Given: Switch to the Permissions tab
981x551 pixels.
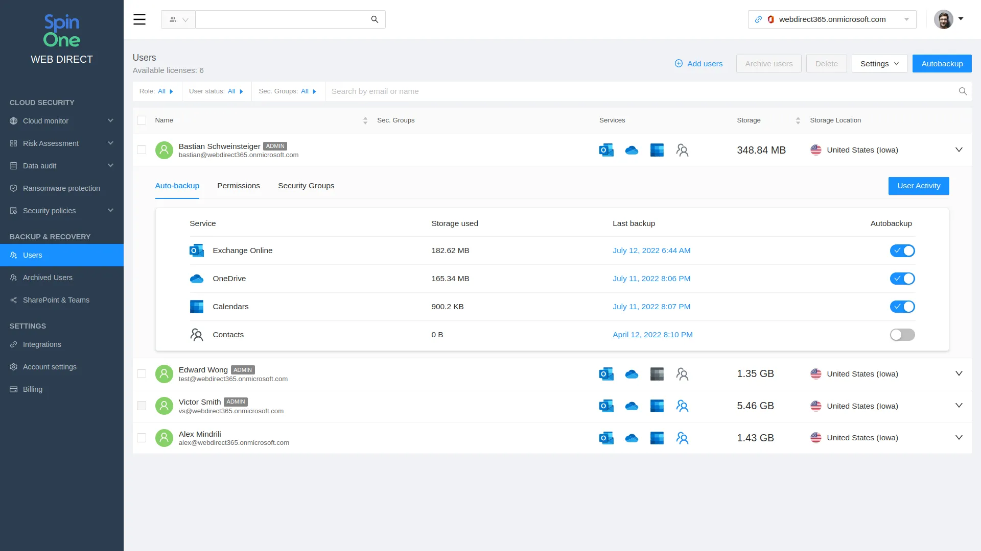Looking at the screenshot, I should click(x=238, y=186).
